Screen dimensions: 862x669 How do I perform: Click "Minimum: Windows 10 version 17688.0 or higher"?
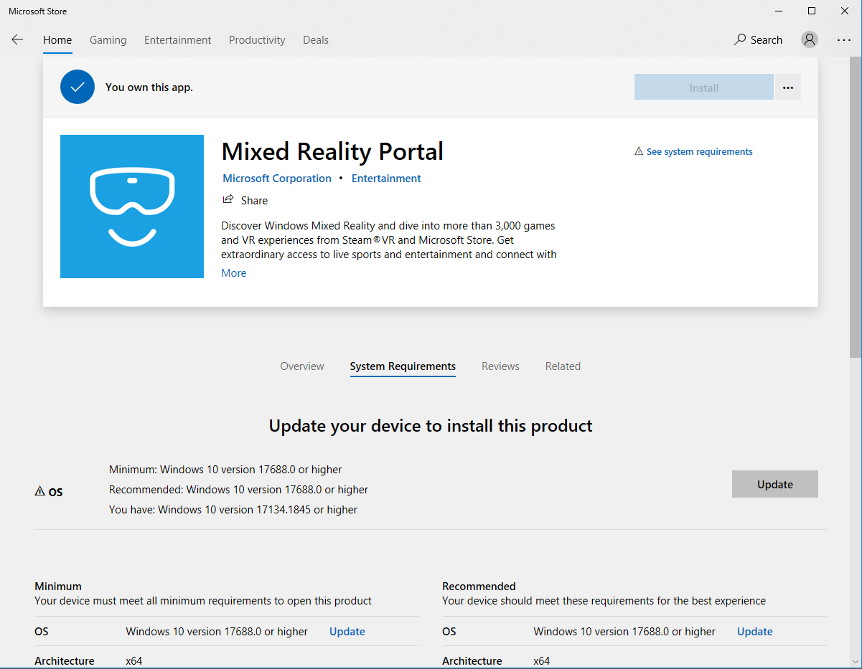tap(225, 470)
